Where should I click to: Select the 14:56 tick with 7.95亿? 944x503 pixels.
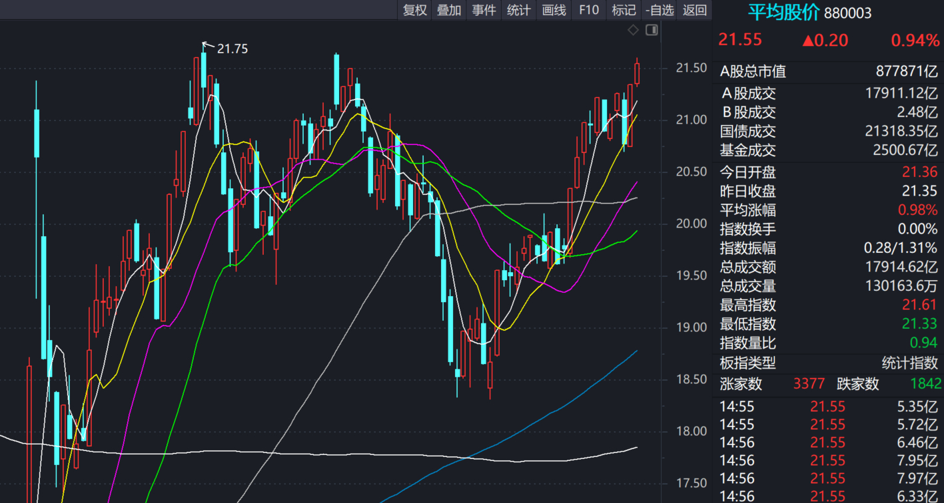(829, 460)
